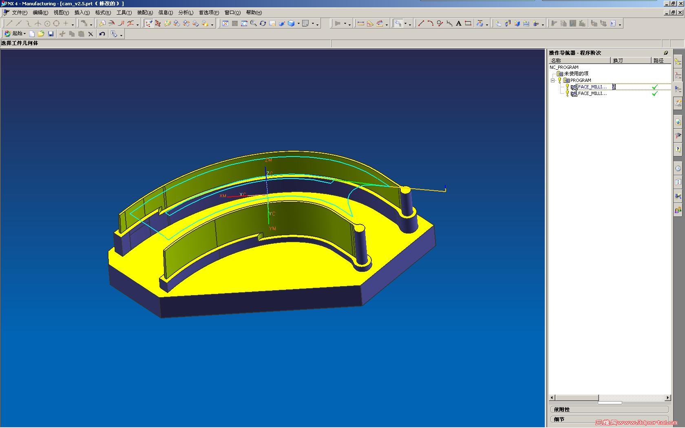
Task: Click the 名称 column header
Action: (x=580, y=61)
